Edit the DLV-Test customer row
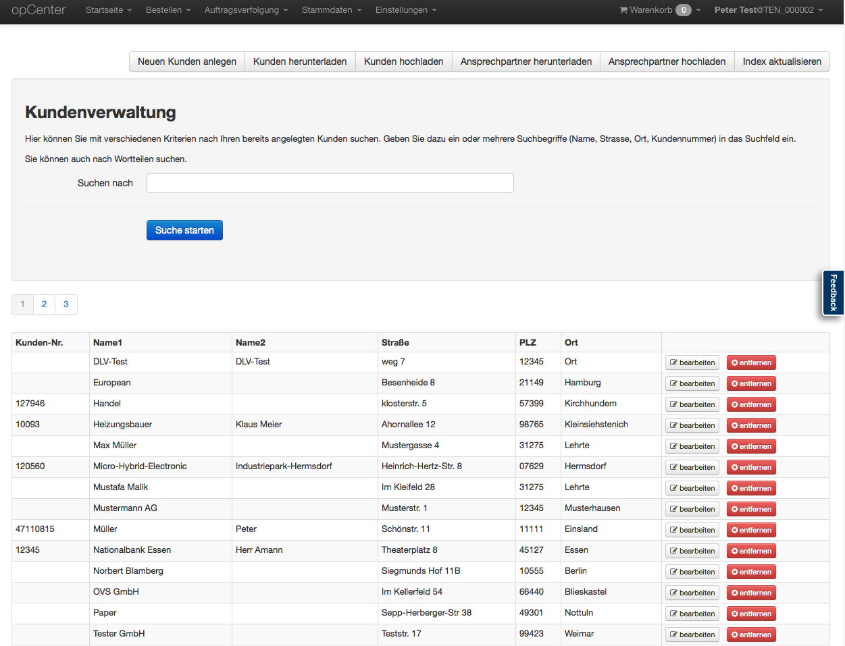845x646 pixels. [x=692, y=362]
